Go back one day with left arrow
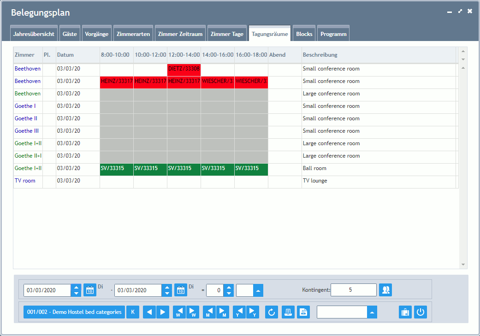 click(149, 312)
